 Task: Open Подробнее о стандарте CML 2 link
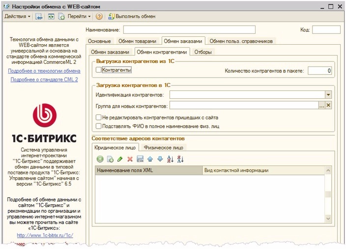click(44, 80)
